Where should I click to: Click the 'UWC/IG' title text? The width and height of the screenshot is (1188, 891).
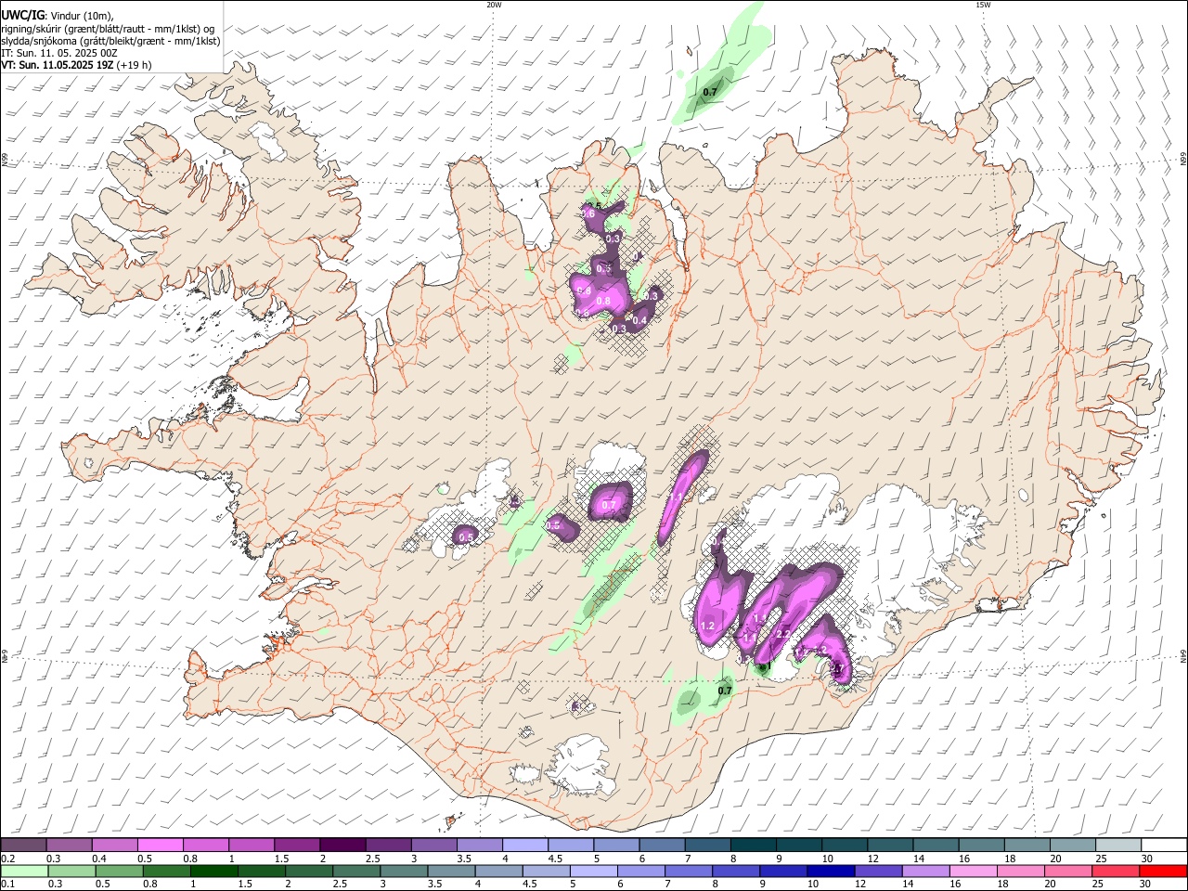point(22,16)
